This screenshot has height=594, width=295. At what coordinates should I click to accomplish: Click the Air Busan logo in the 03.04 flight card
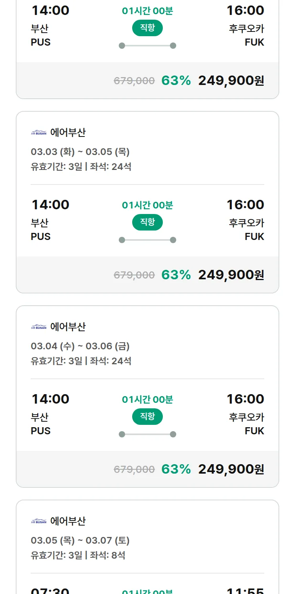pyautogui.click(x=39, y=327)
